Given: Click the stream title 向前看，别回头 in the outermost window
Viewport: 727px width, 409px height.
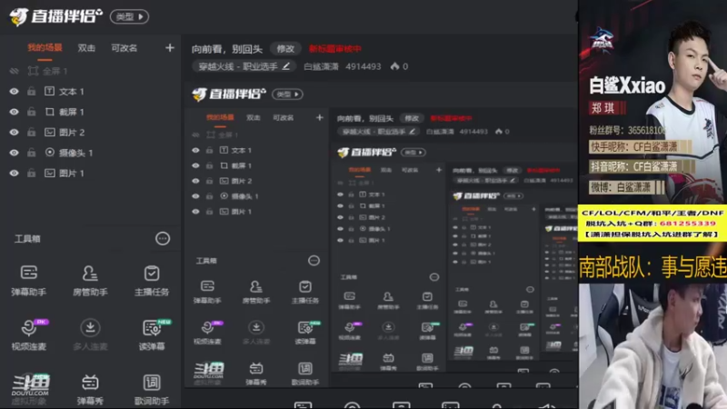Looking at the screenshot, I should [227, 49].
